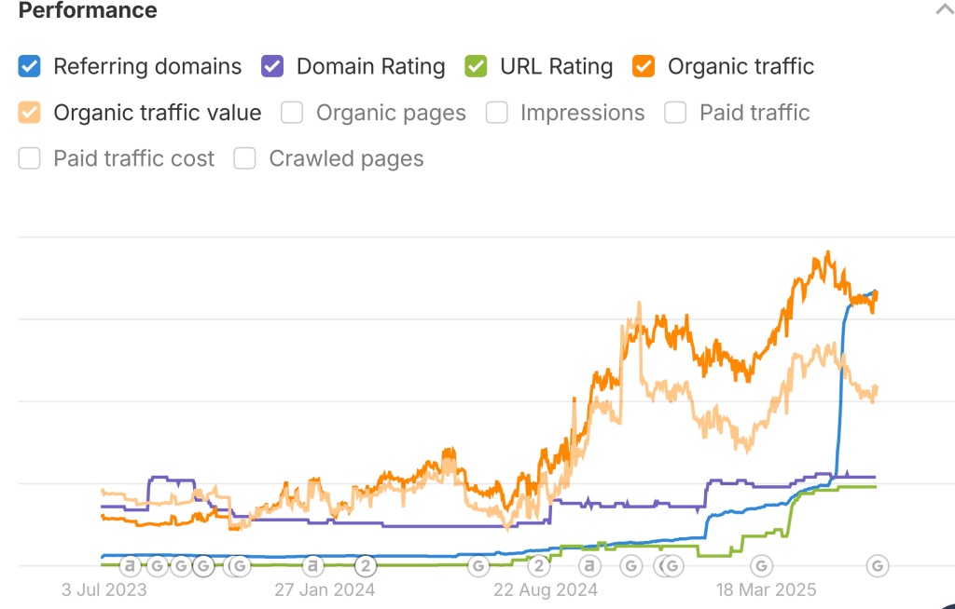955x609 pixels.
Task: Open the 'a' marker right of 22 Aug 2024
Action: pos(589,565)
